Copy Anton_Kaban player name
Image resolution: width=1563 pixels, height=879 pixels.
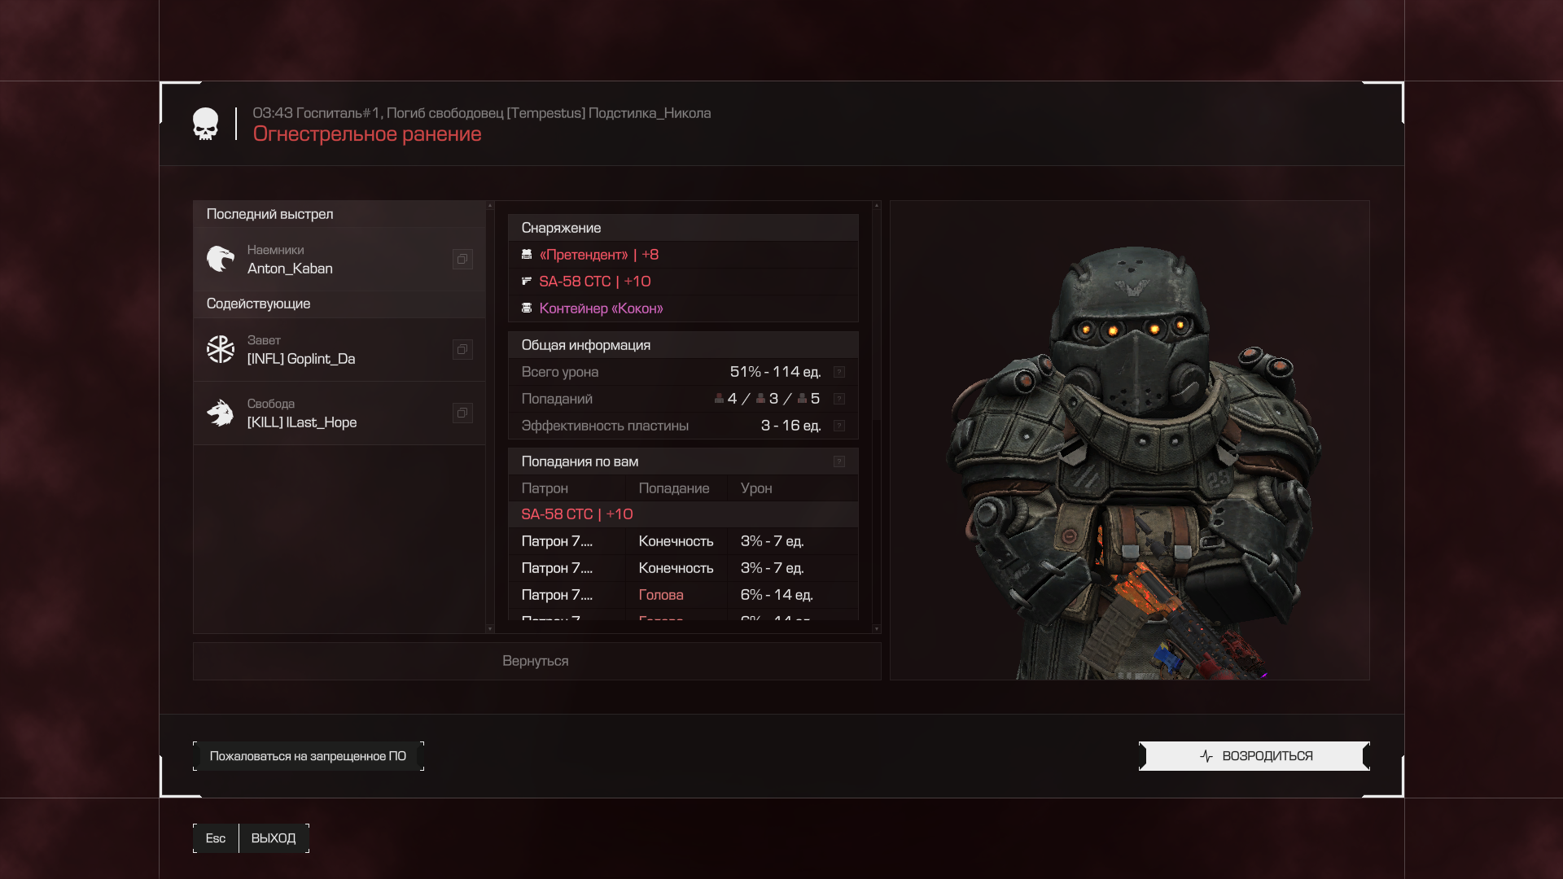coord(462,259)
